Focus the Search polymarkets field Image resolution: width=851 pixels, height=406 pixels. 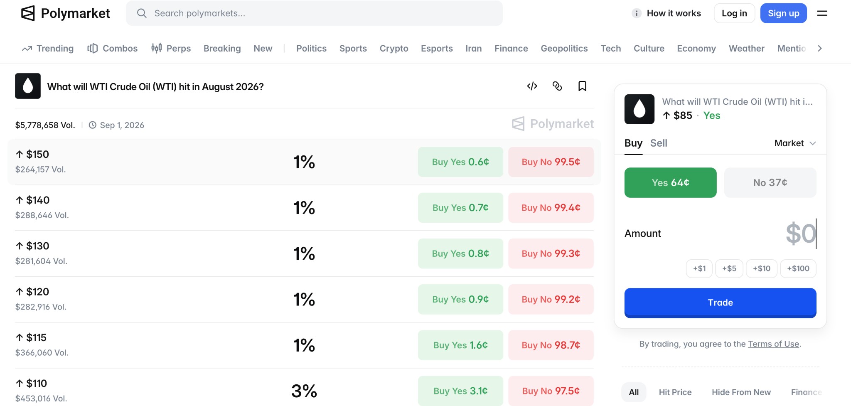pyautogui.click(x=315, y=13)
